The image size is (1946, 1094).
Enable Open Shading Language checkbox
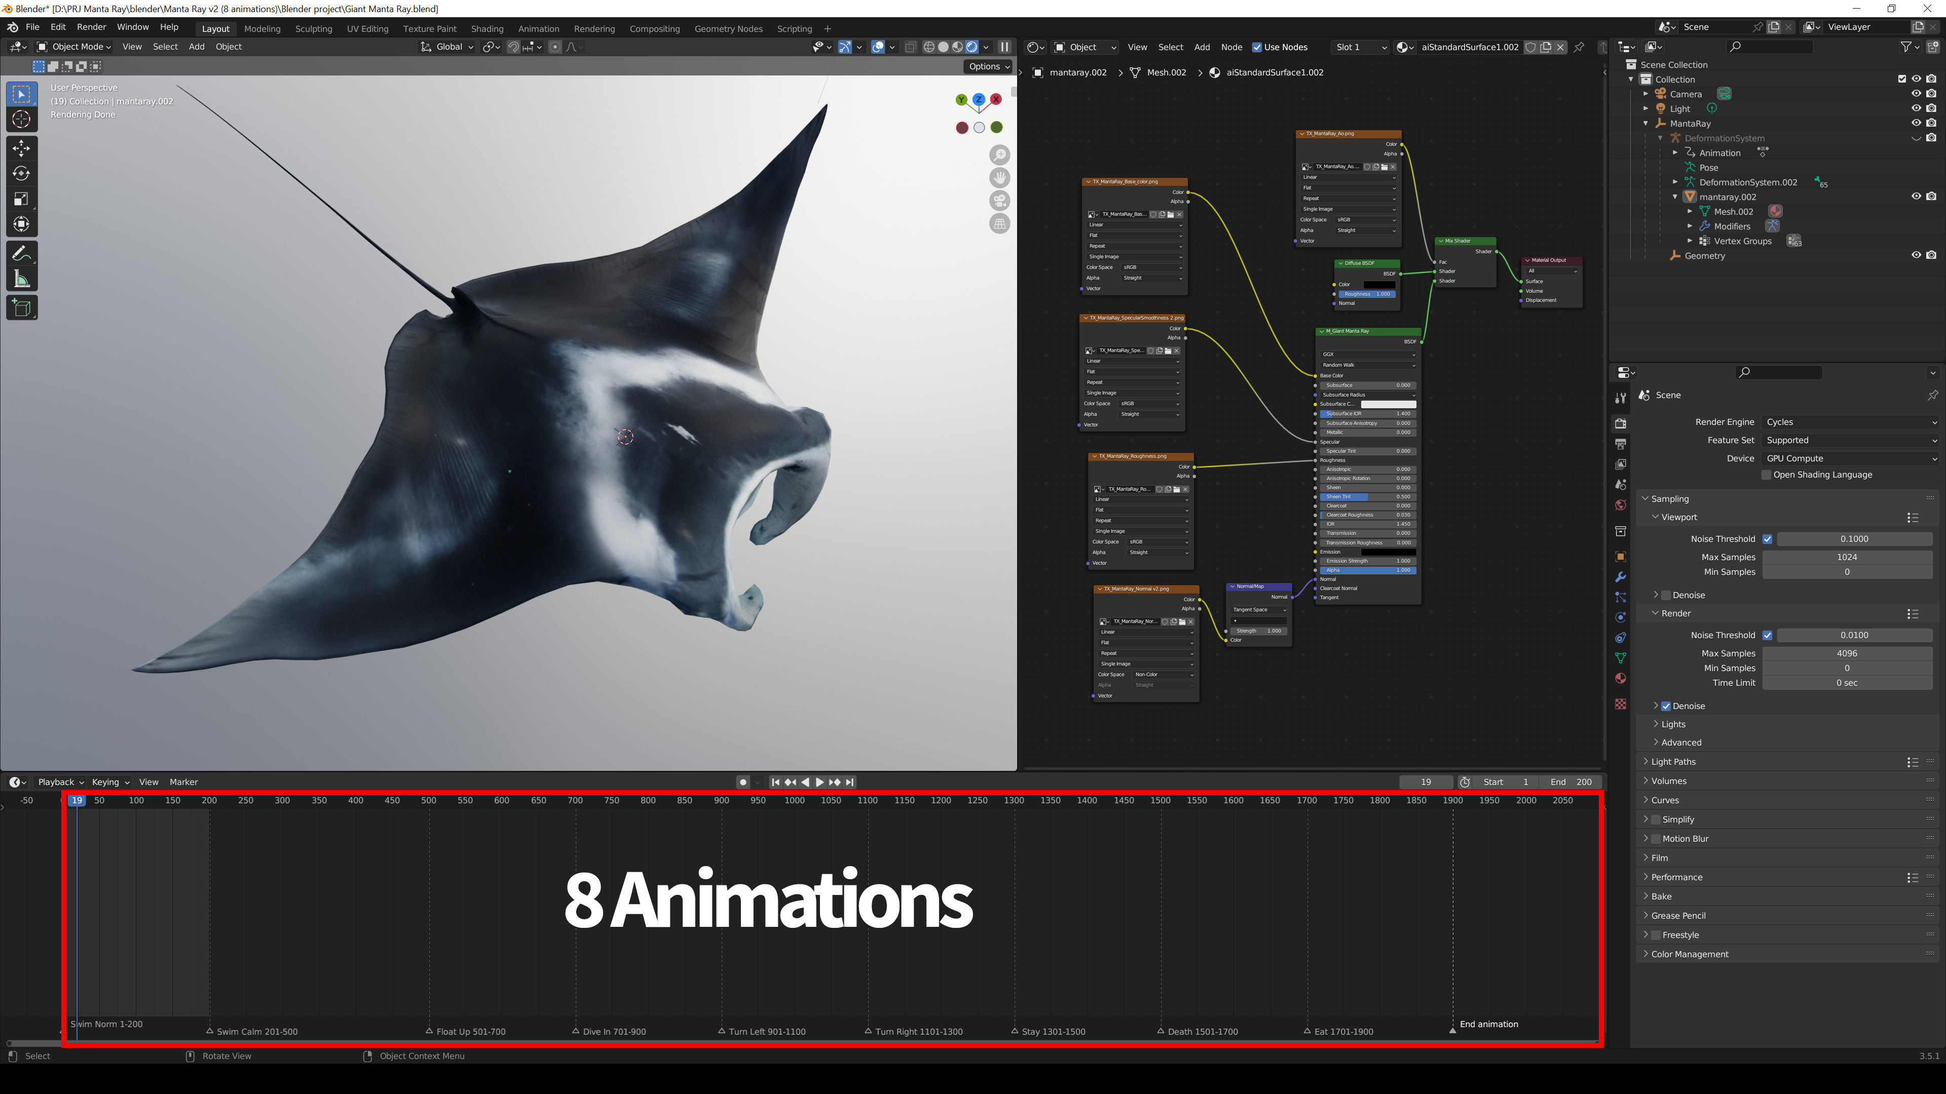tap(1766, 475)
